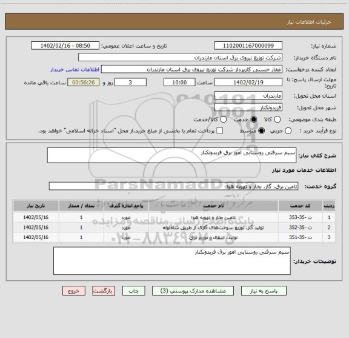The image size is (349, 338).
Task: Open the اطلاعات تماس خریدار link
Action: point(75,70)
